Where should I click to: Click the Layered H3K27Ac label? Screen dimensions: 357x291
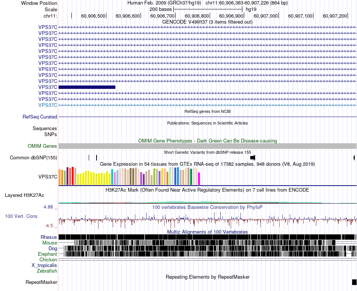[24, 195]
